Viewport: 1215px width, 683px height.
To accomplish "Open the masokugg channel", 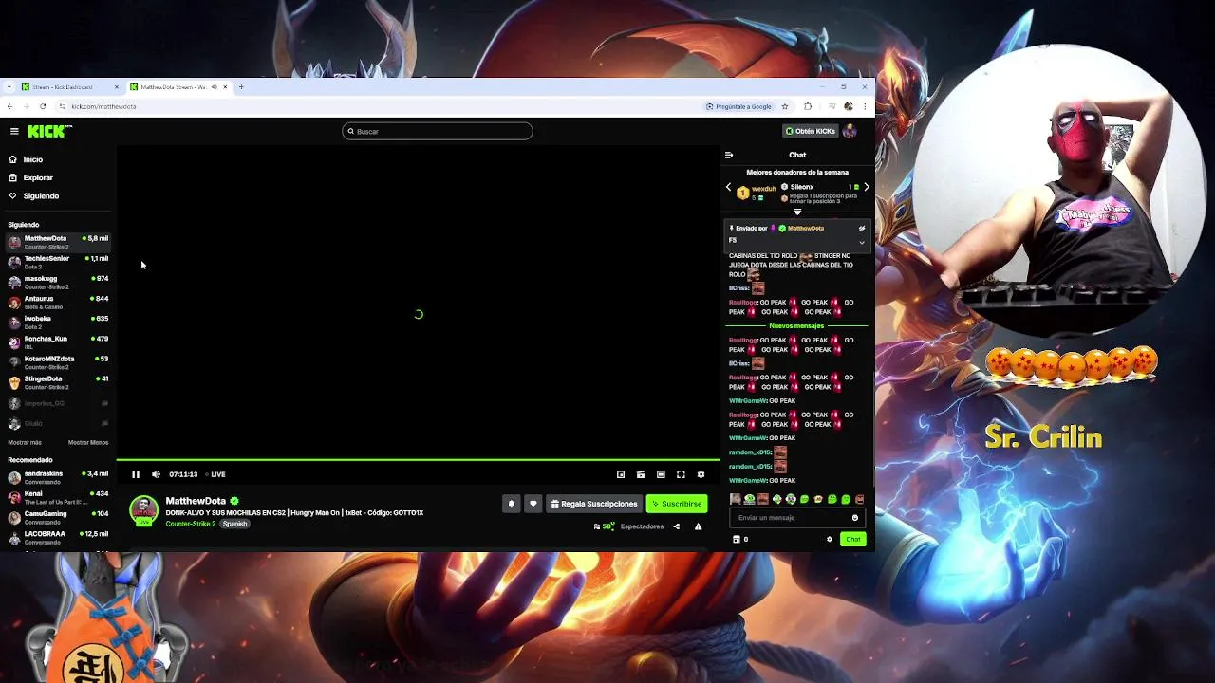I will click(58, 282).
